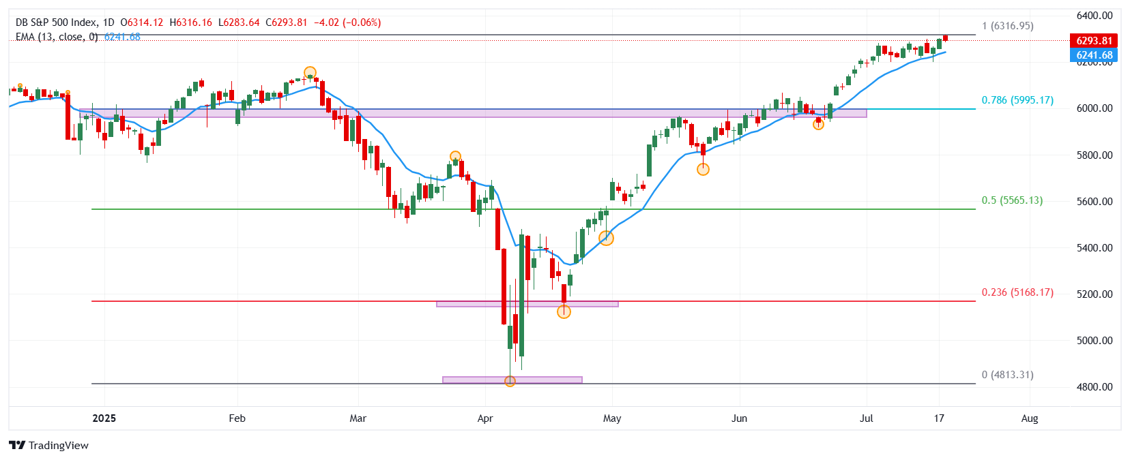The height and width of the screenshot is (460, 1130).
Task: Click the blue 6241.68 EMA price tag
Action: click(x=1094, y=55)
